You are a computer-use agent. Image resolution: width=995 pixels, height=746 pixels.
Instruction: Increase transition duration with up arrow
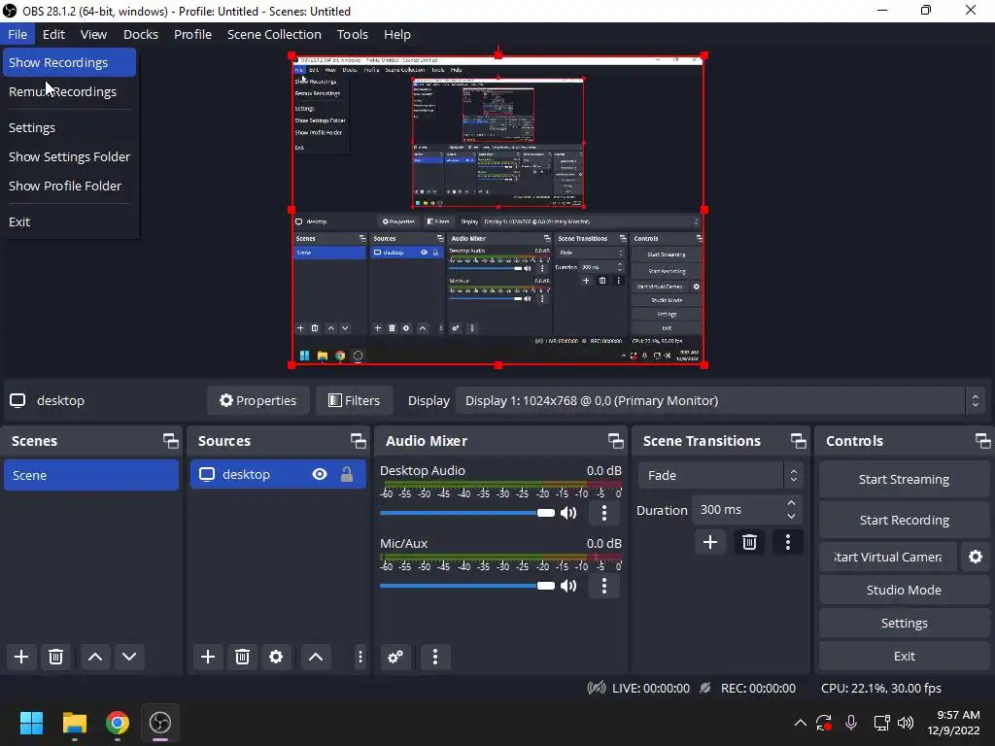(x=791, y=503)
